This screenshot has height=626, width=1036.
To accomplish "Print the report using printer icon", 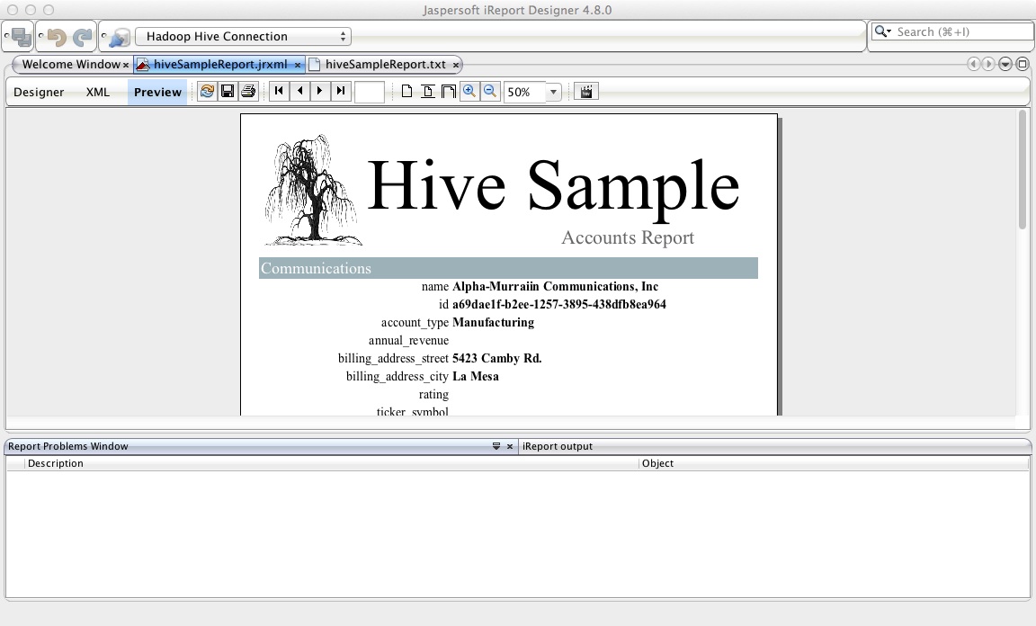I will [x=248, y=91].
